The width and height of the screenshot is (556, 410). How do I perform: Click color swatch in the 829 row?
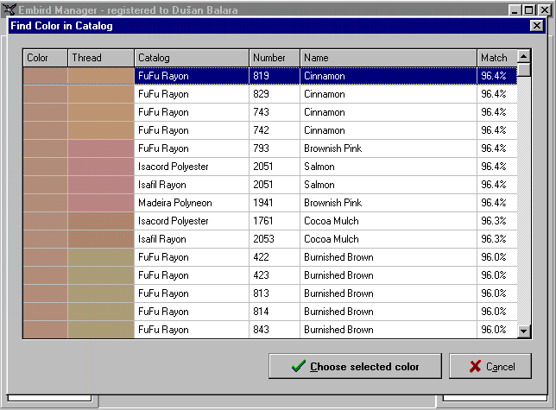click(46, 94)
